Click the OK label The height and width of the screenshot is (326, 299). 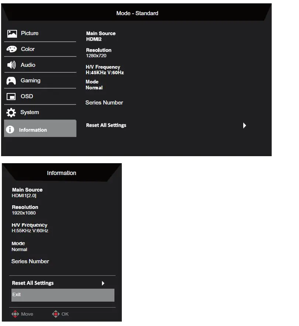click(x=65, y=314)
